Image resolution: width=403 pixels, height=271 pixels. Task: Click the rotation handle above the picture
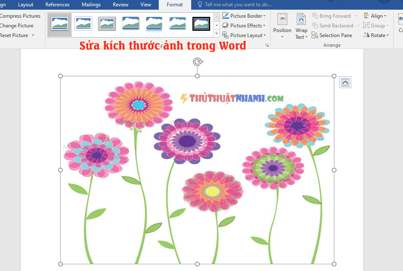[x=197, y=62]
